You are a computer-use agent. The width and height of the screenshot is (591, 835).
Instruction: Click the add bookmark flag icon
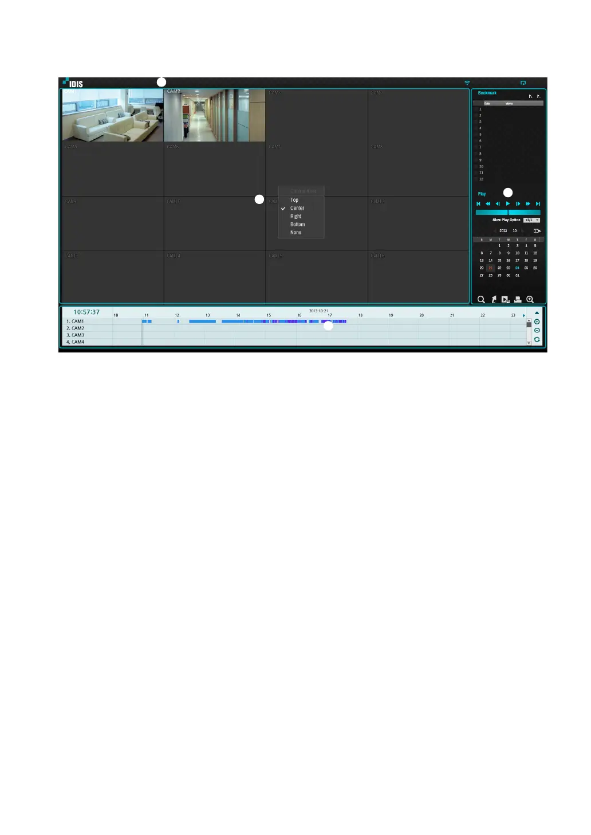click(x=531, y=96)
